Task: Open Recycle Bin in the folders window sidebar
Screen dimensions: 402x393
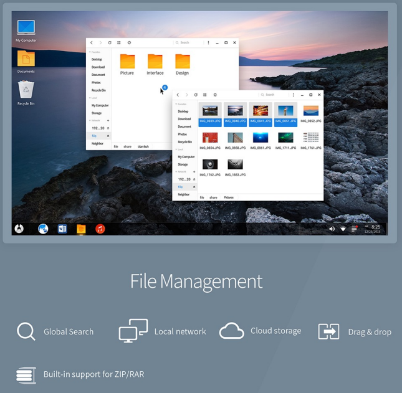Action: [x=98, y=90]
